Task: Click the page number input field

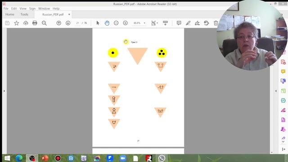Action: [78, 23]
